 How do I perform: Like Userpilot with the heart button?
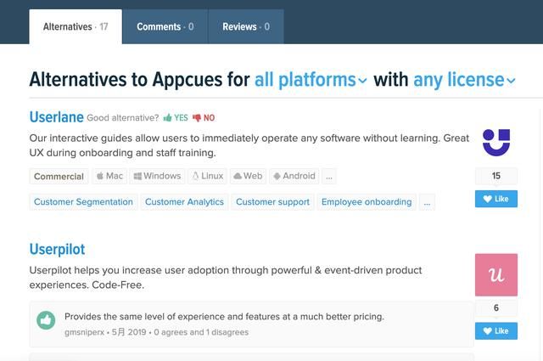click(496, 330)
